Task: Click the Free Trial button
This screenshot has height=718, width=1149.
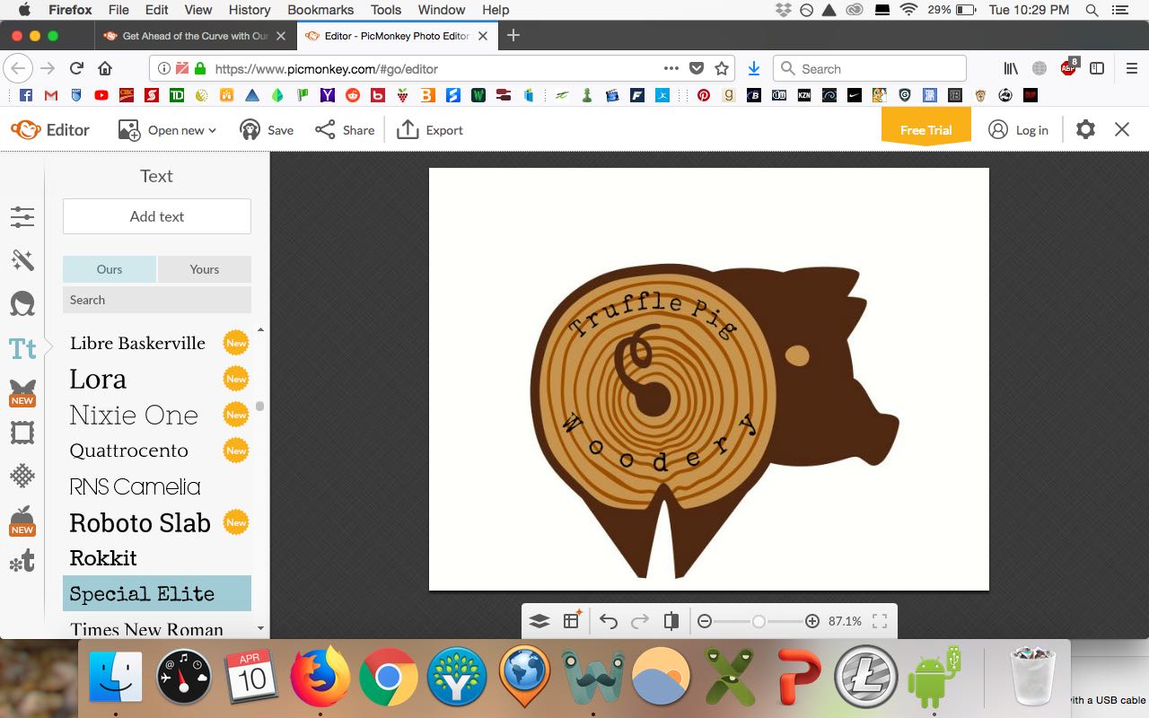Action: click(x=925, y=130)
